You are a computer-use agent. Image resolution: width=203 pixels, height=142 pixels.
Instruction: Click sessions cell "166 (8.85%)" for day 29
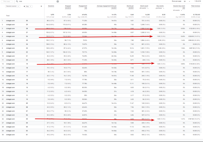(x=50, y=24)
